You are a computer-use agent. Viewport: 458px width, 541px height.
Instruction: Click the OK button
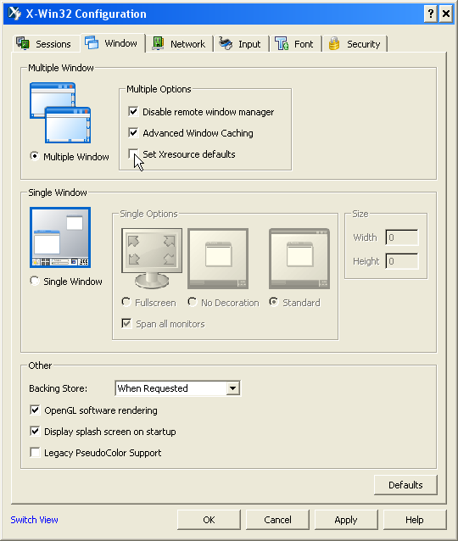[x=209, y=520]
